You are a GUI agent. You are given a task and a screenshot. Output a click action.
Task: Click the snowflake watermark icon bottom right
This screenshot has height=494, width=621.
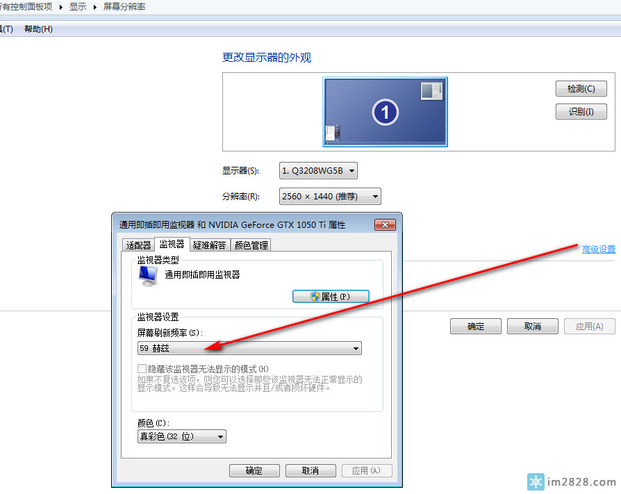pyautogui.click(x=536, y=481)
